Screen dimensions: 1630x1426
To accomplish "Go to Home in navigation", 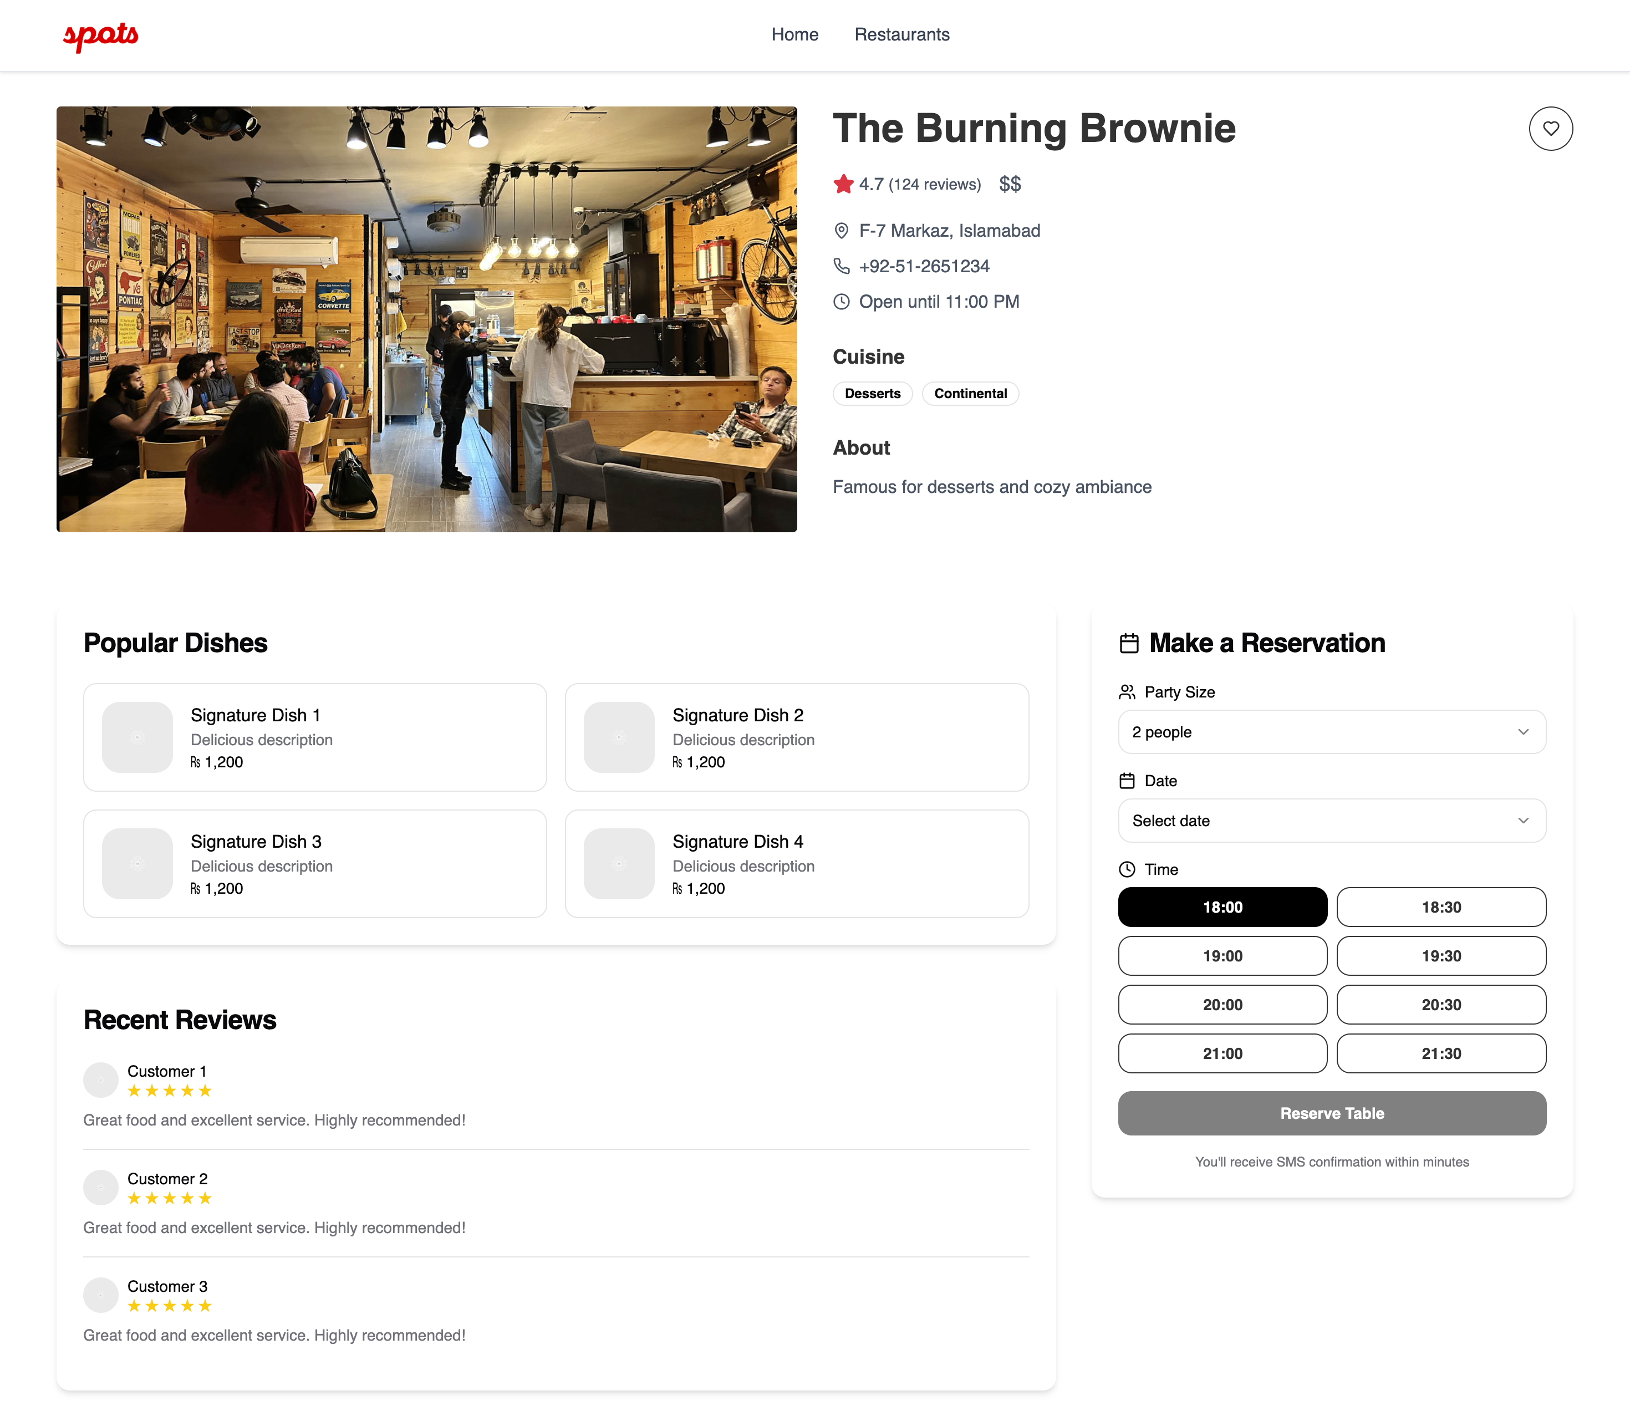I will click(794, 34).
